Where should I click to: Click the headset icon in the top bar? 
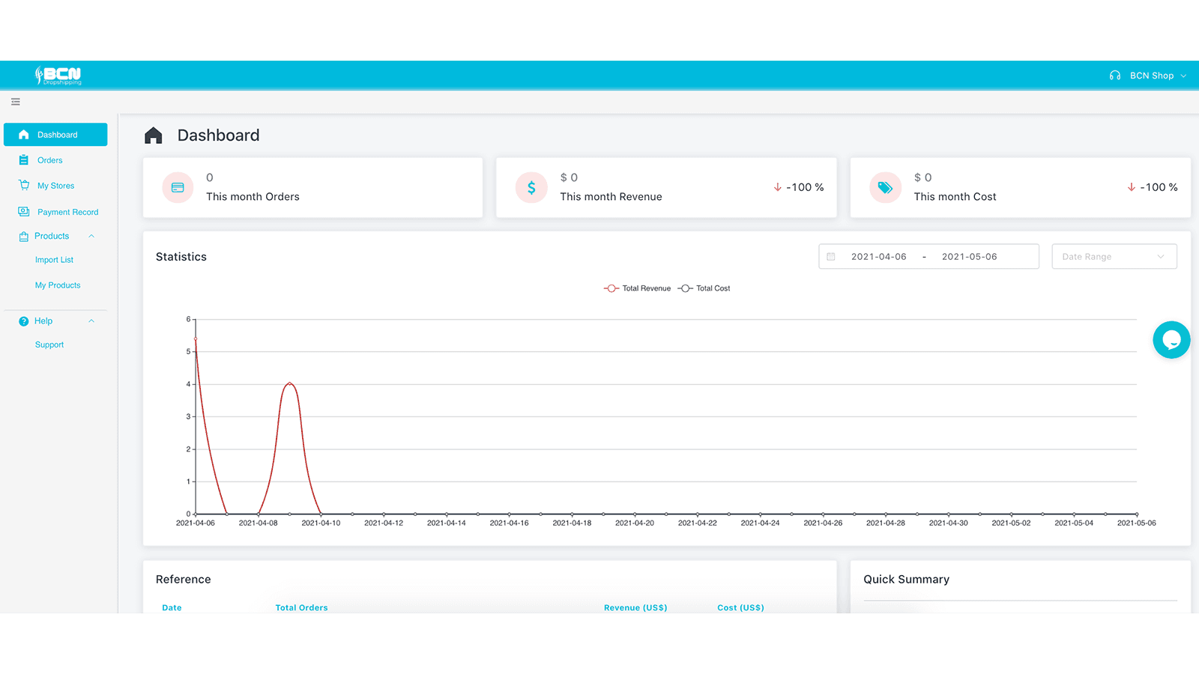[1114, 75]
